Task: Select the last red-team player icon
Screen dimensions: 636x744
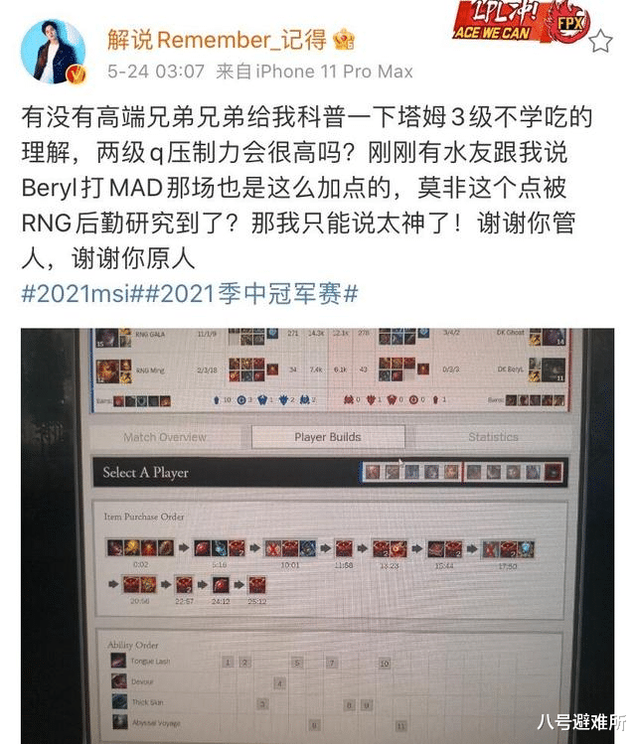Action: coord(553,472)
